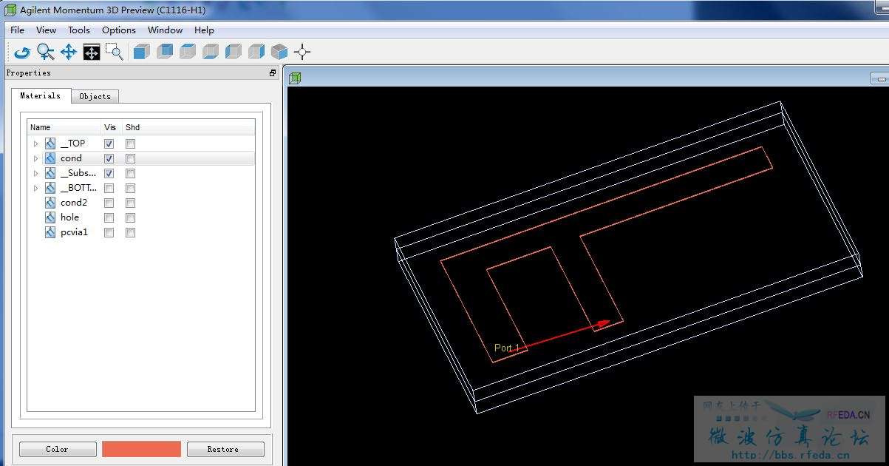This screenshot has height=466, width=889.
Task: Enable Shd for cond2
Action: (x=130, y=203)
